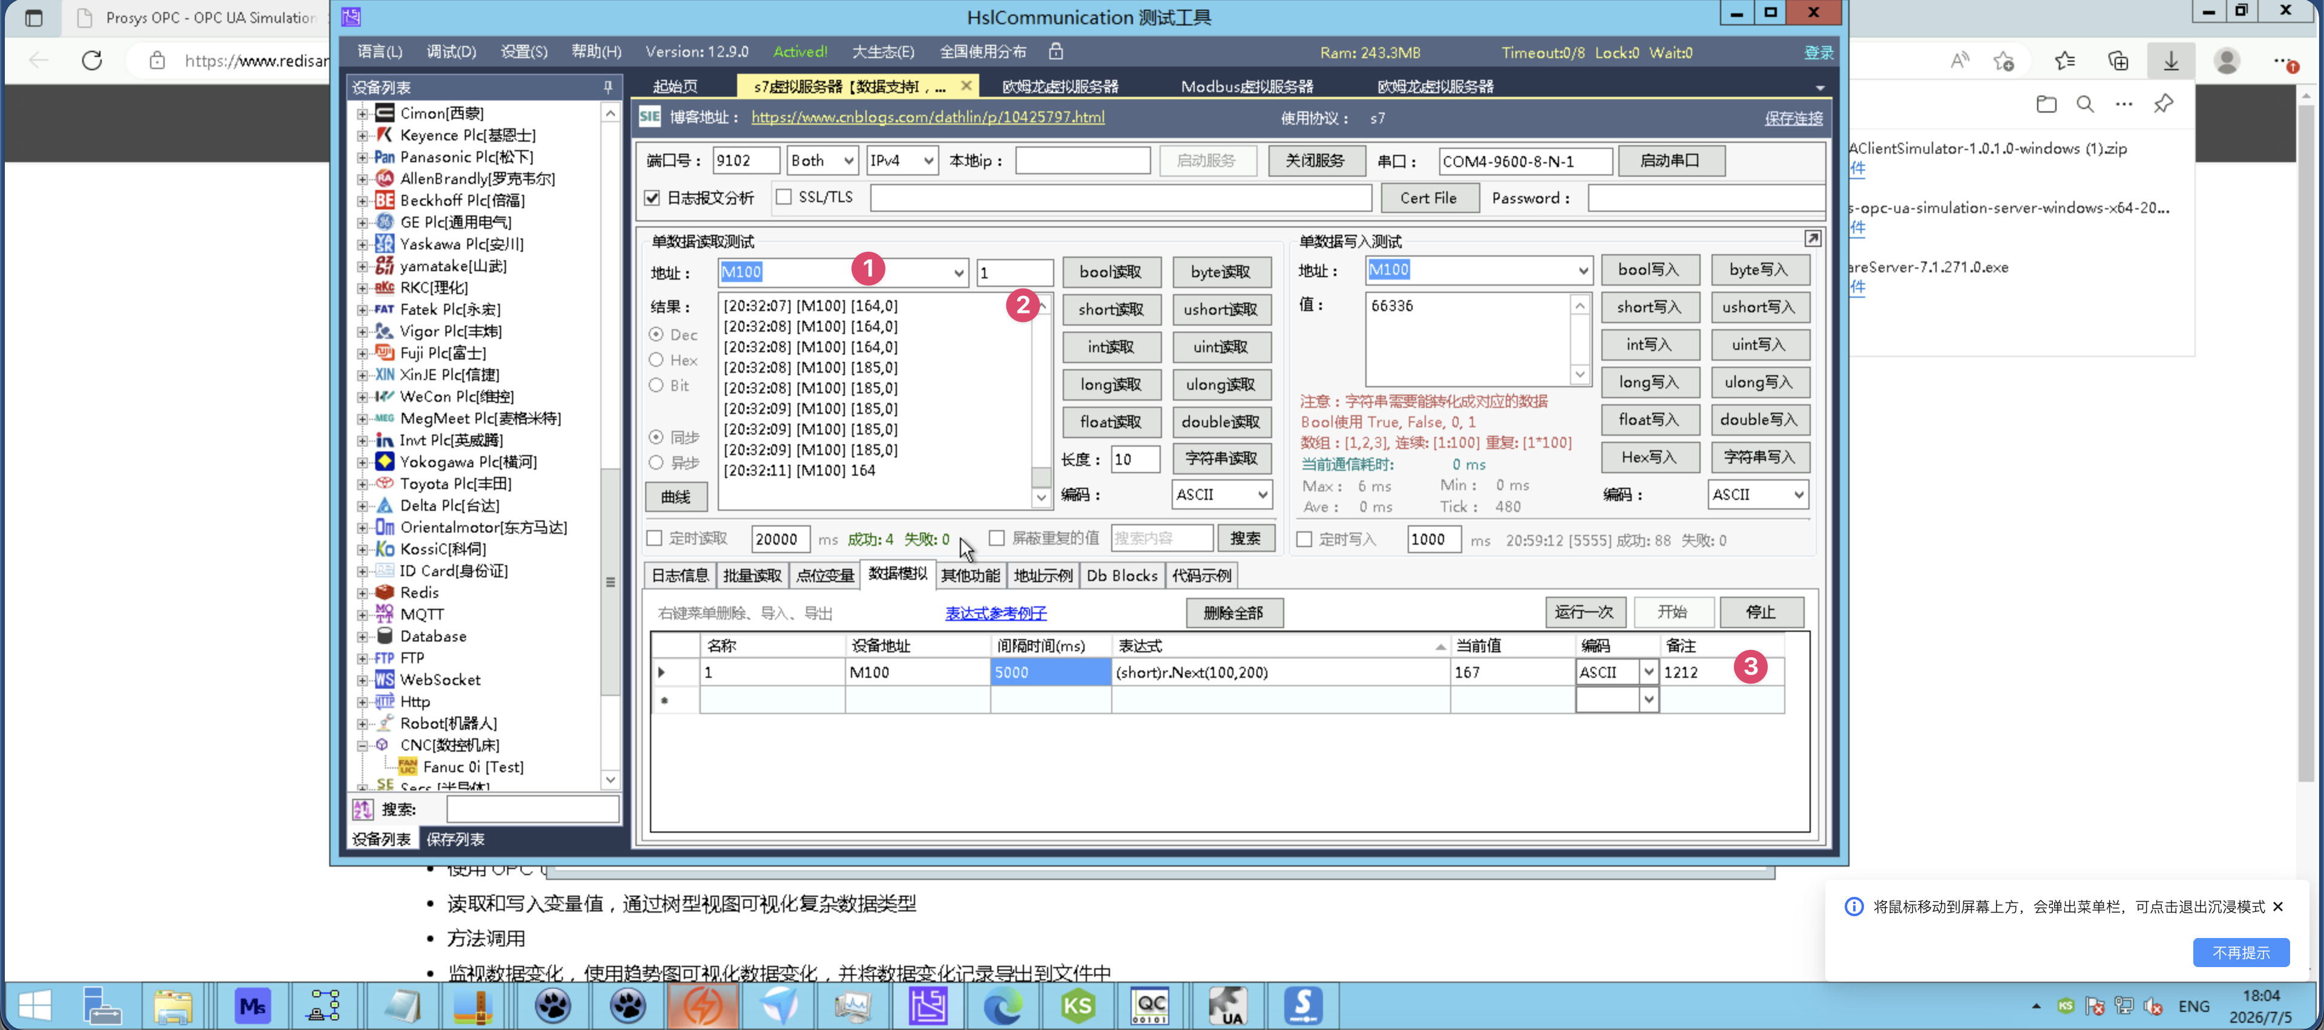Enable 定时读取 checkbox
The image size is (2324, 1030).
655,539
